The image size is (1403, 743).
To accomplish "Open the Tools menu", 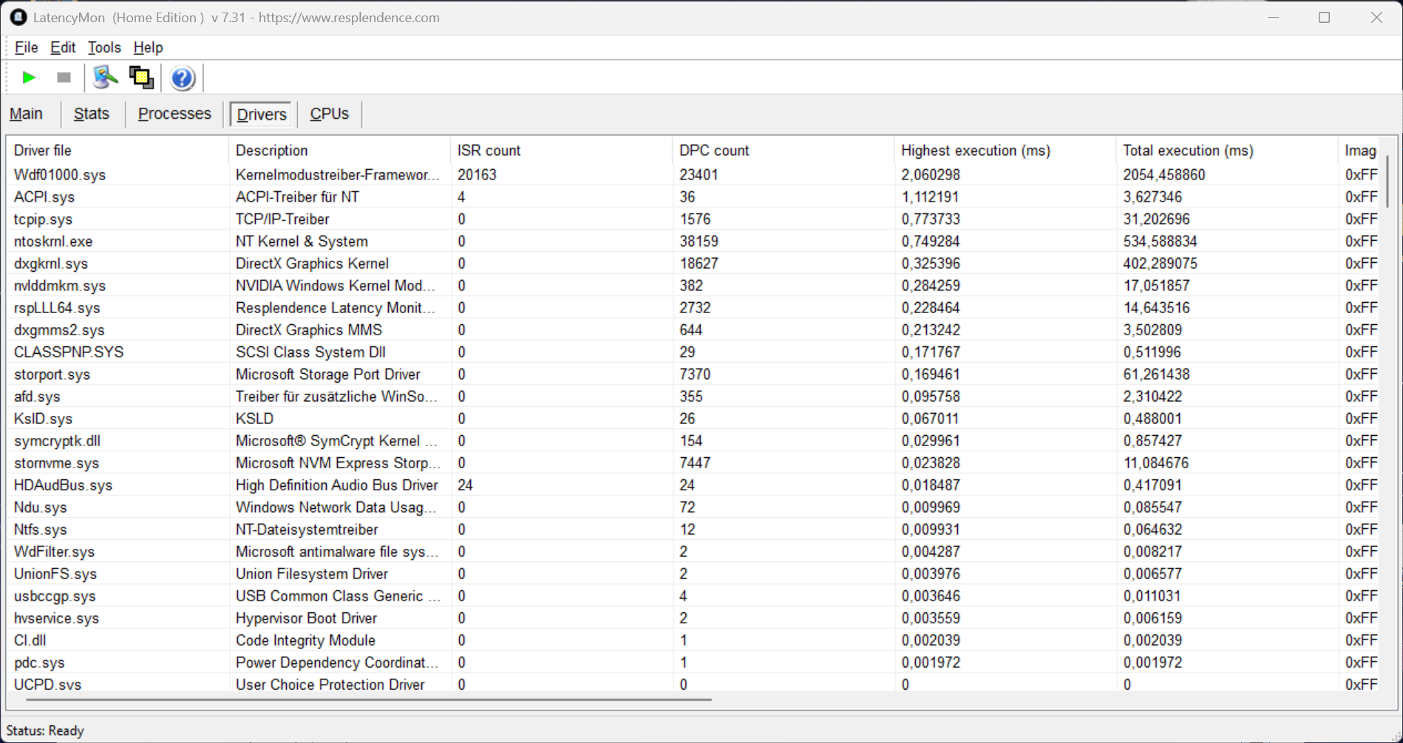I will coord(103,47).
